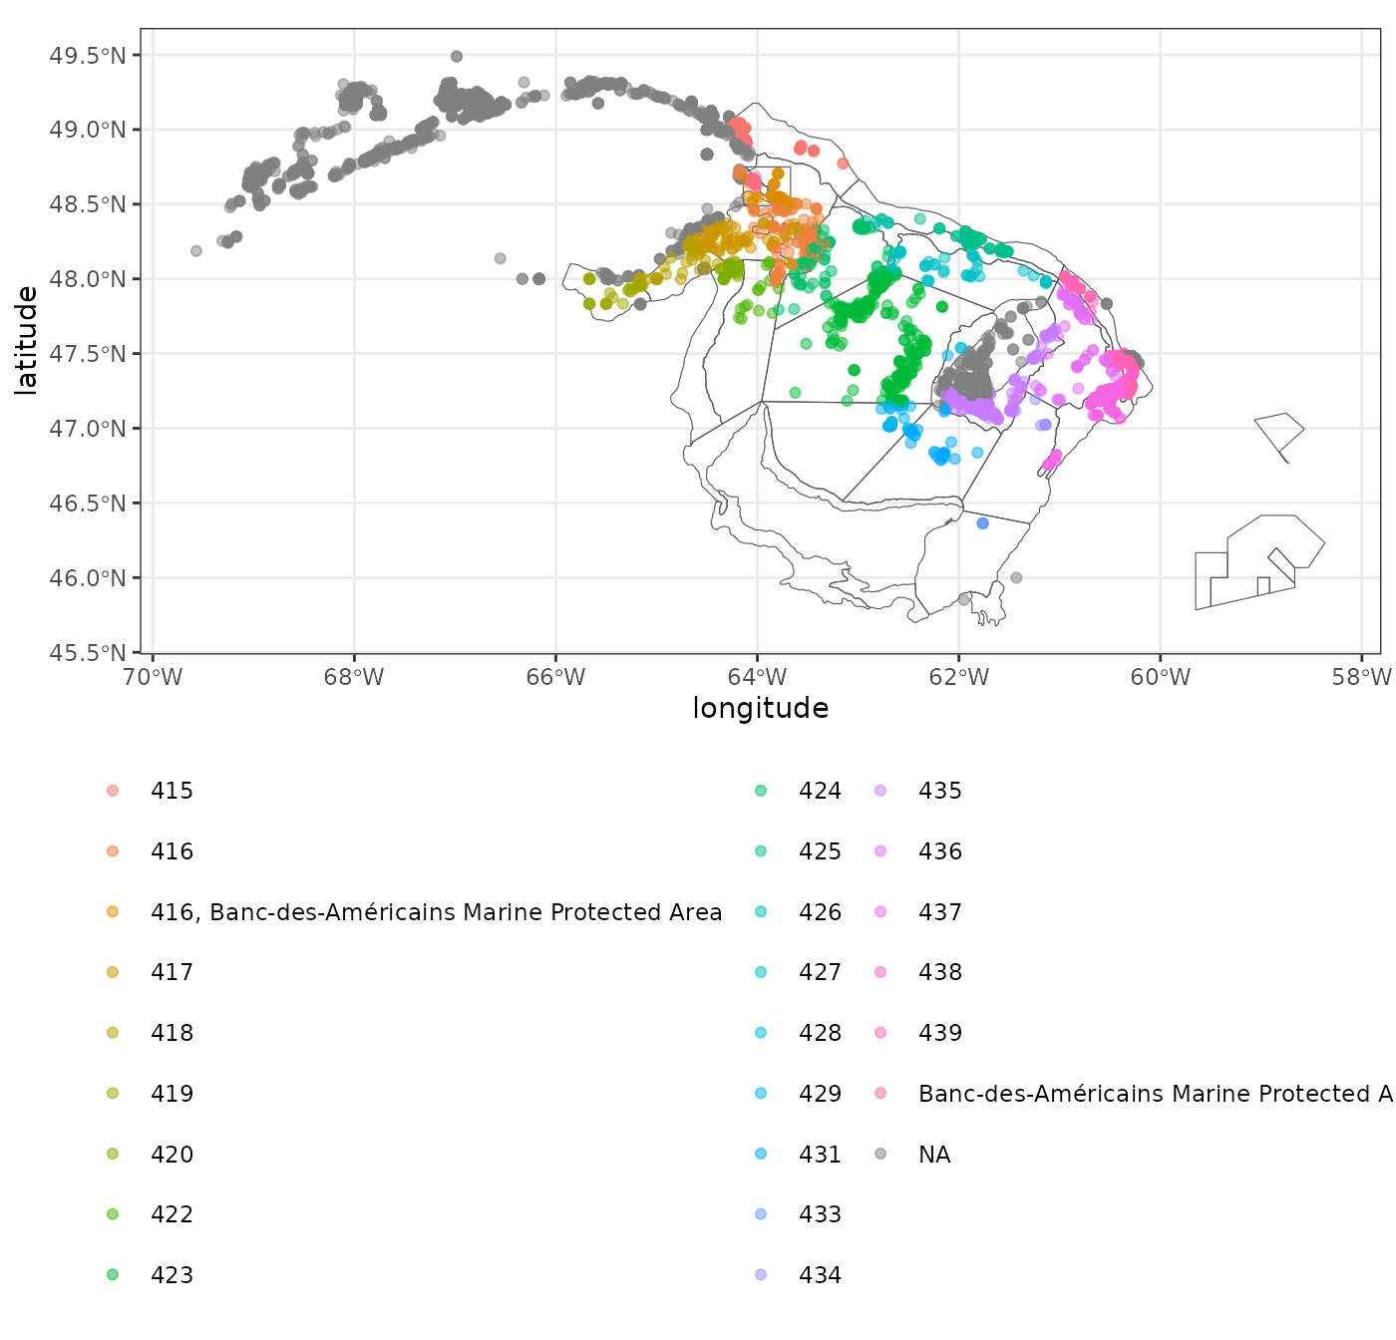The image size is (1396, 1340).
Task: Click the 415 legend color dot
Action: click(x=113, y=791)
